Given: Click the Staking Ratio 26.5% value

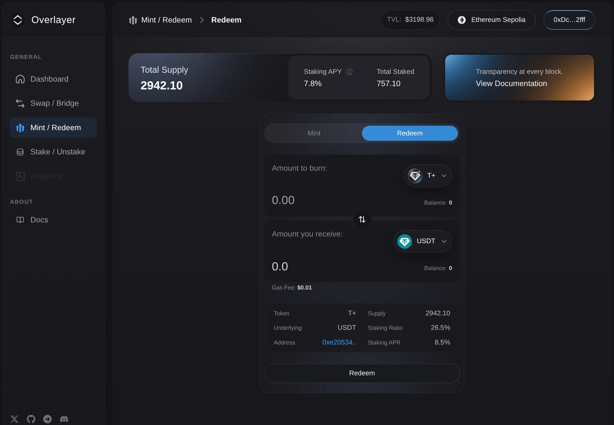Looking at the screenshot, I should 440,328.
